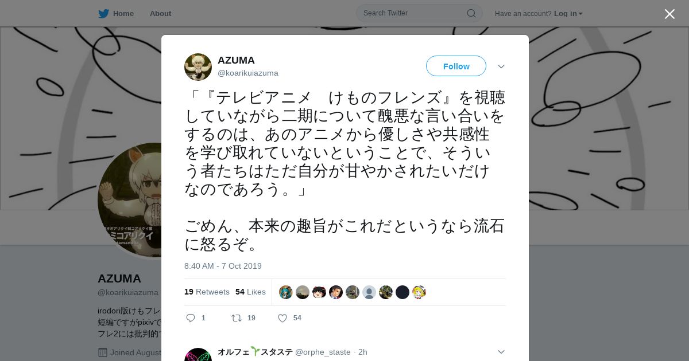Screen dimensions: 689x361
Task: View the 19 Retweets list
Action: [207, 292]
